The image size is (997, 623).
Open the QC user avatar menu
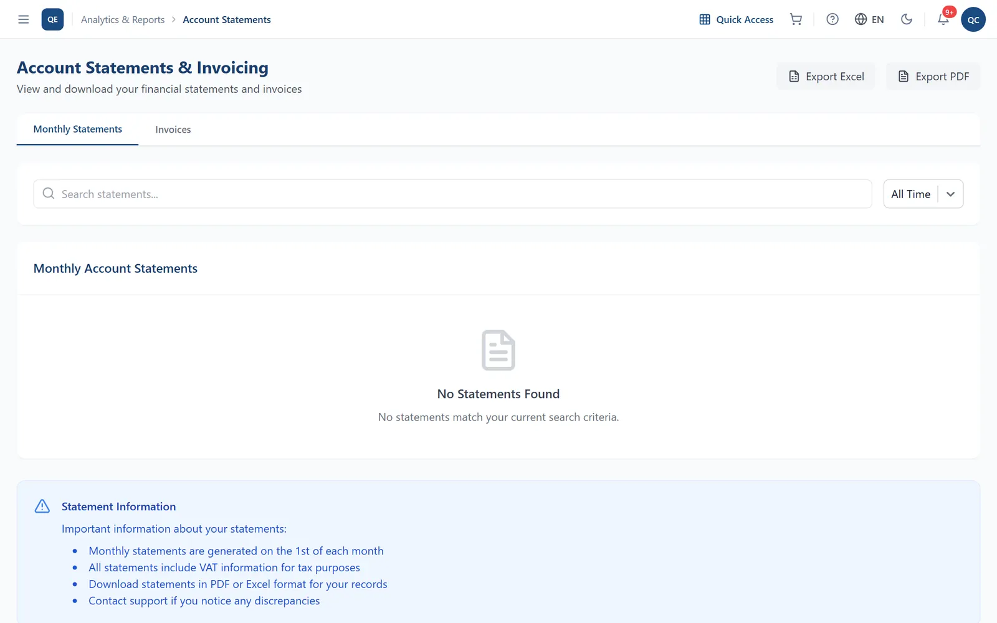(973, 19)
